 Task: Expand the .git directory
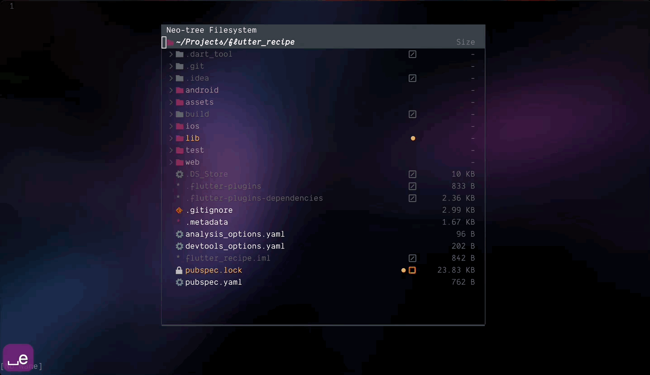point(171,66)
